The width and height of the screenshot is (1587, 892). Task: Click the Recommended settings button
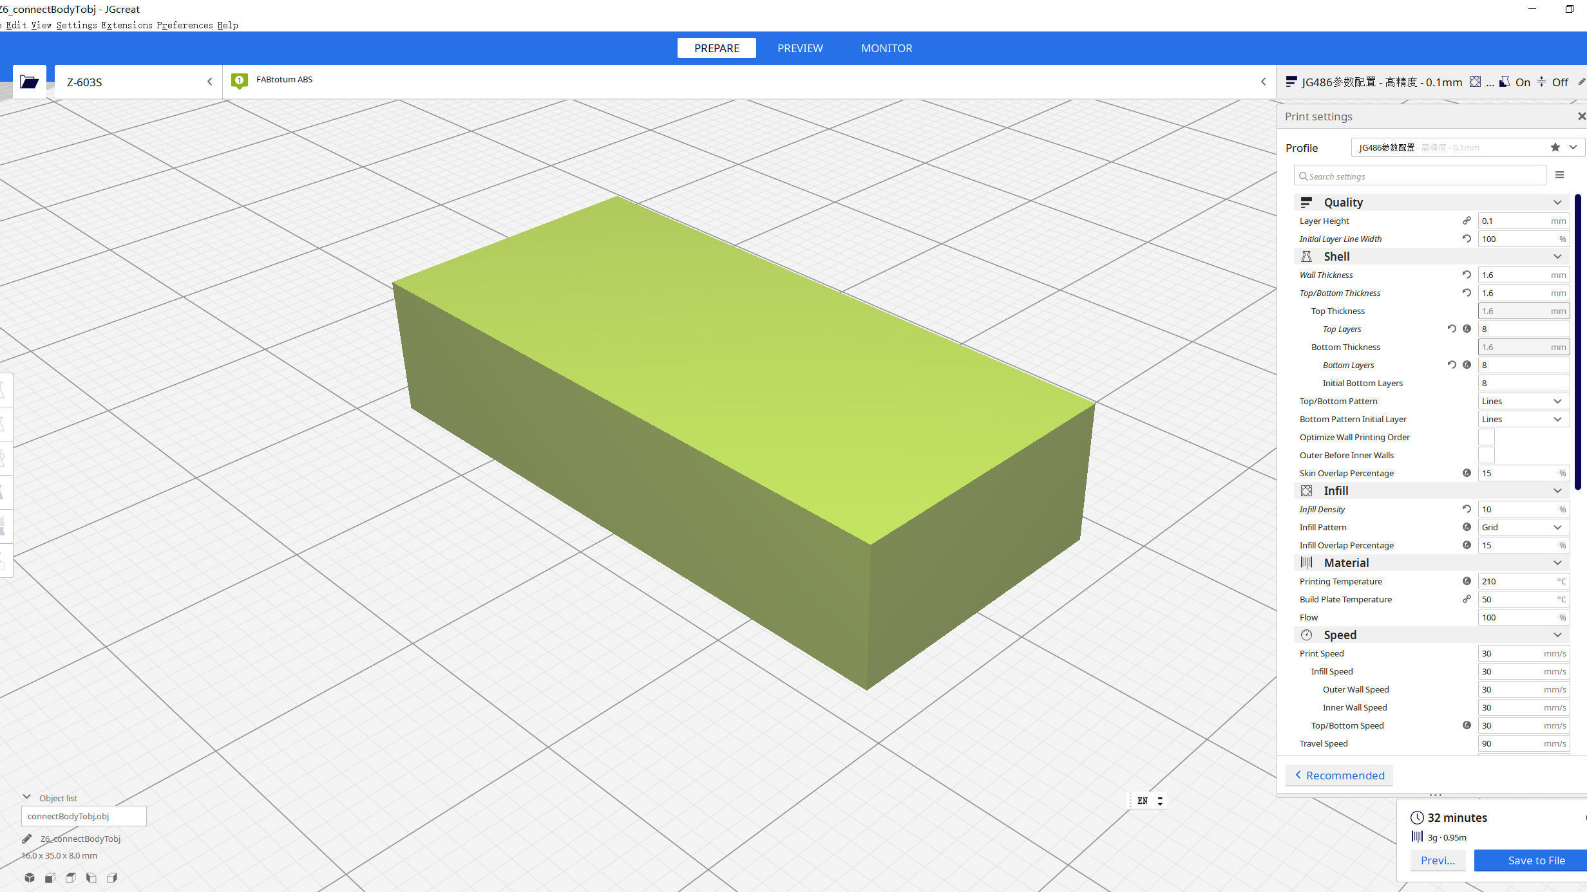tap(1339, 776)
